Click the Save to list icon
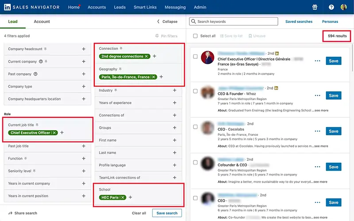This screenshot has width=354, height=221. [222, 36]
